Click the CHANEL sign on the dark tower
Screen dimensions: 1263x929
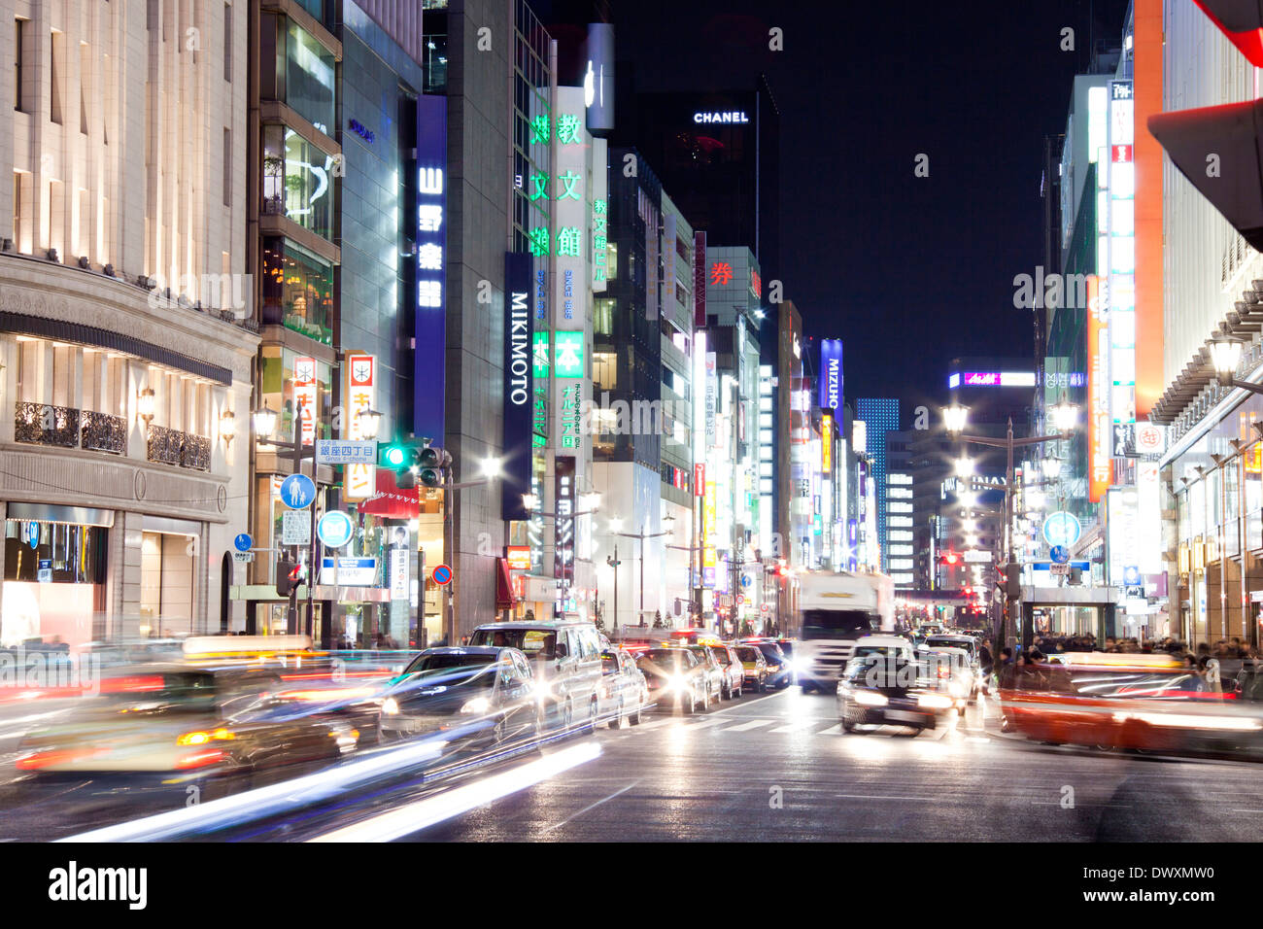720,118
